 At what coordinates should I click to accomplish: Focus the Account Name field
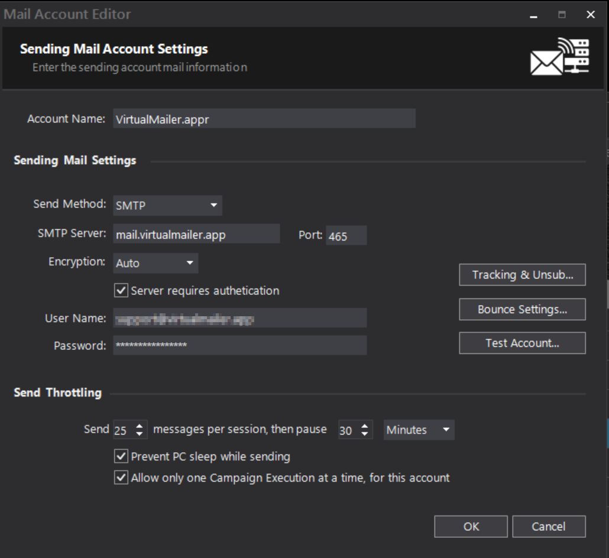coord(264,119)
